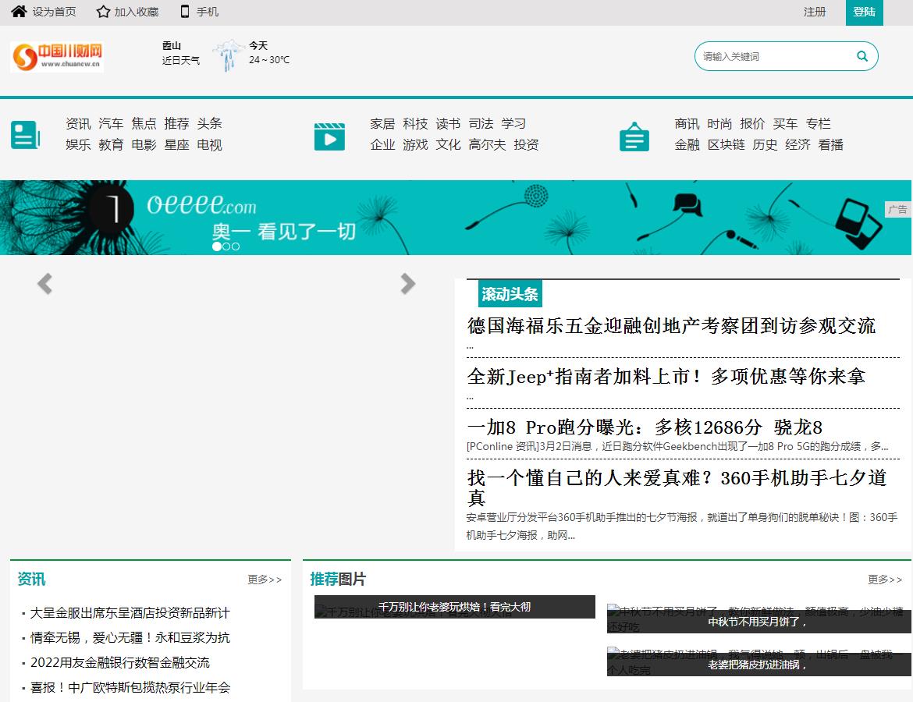This screenshot has width=913, height=702.
Task: Open the 电视 navigation item
Action: click(x=210, y=144)
